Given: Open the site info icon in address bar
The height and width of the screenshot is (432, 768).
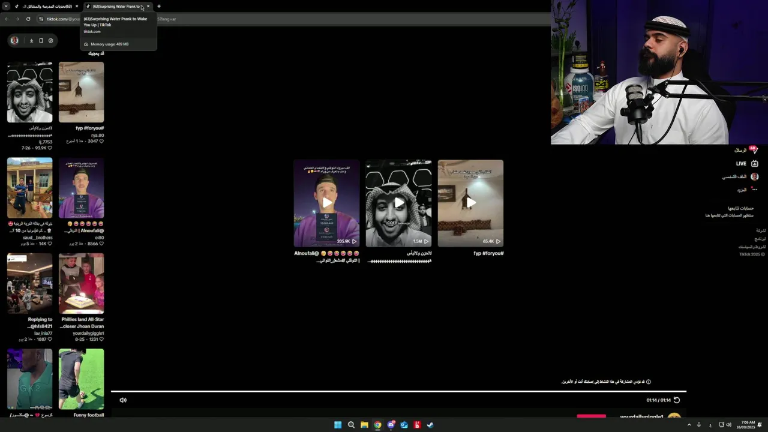Looking at the screenshot, I should (41, 19).
